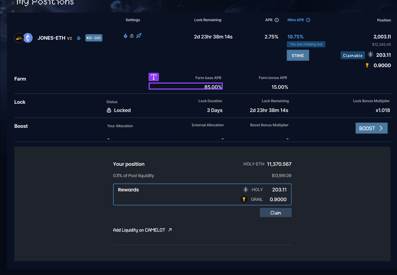Click arrow icon after Add Liquidity on CAMELOT
Viewport: 397px width, 275px height.
[x=170, y=230]
